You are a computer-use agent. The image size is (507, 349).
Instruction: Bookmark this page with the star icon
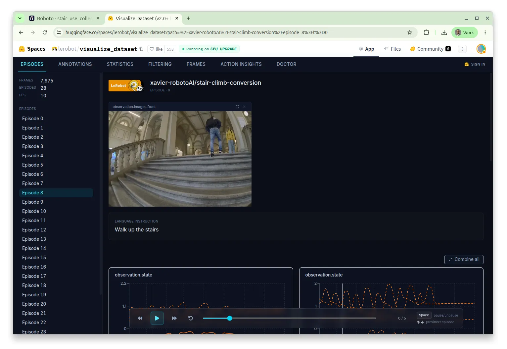[410, 32]
